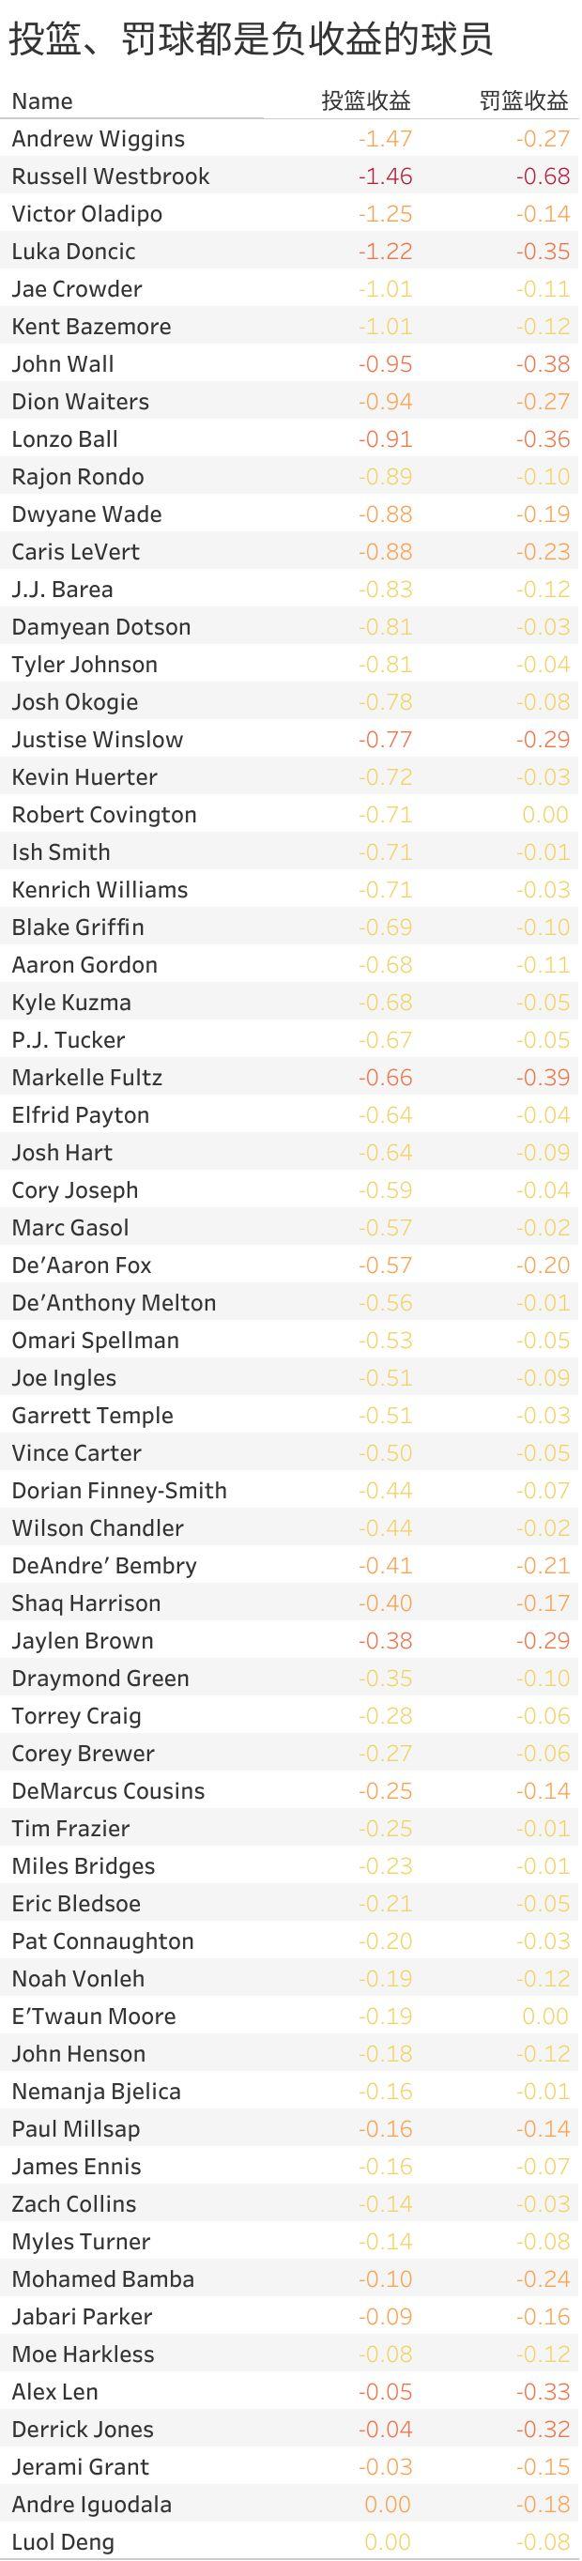
Task: Click Russell Westbrook's -0.68 free throw value
Action: click(543, 177)
